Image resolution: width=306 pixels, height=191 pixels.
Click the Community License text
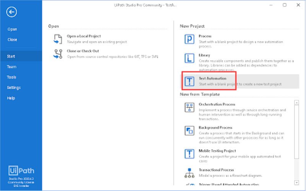click(21, 182)
